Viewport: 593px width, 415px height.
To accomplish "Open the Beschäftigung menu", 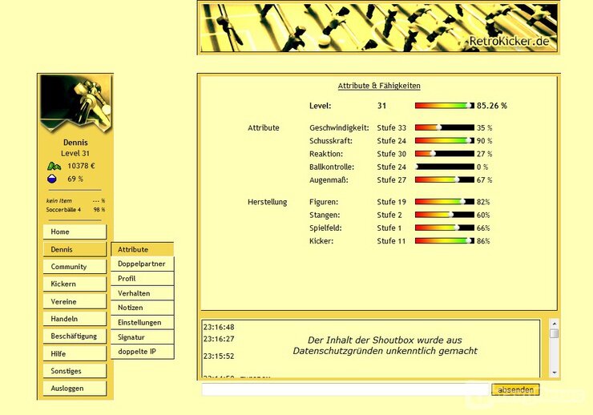I will 75,336.
